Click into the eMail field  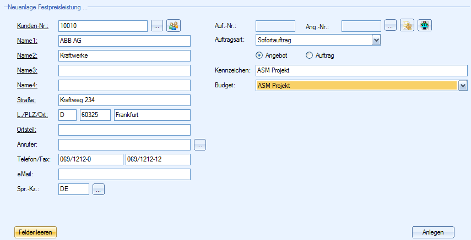124,175
